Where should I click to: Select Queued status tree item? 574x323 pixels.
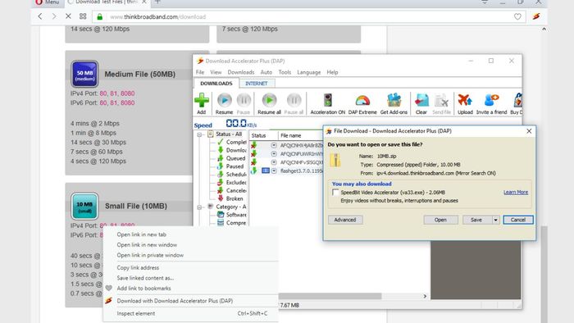click(x=232, y=158)
